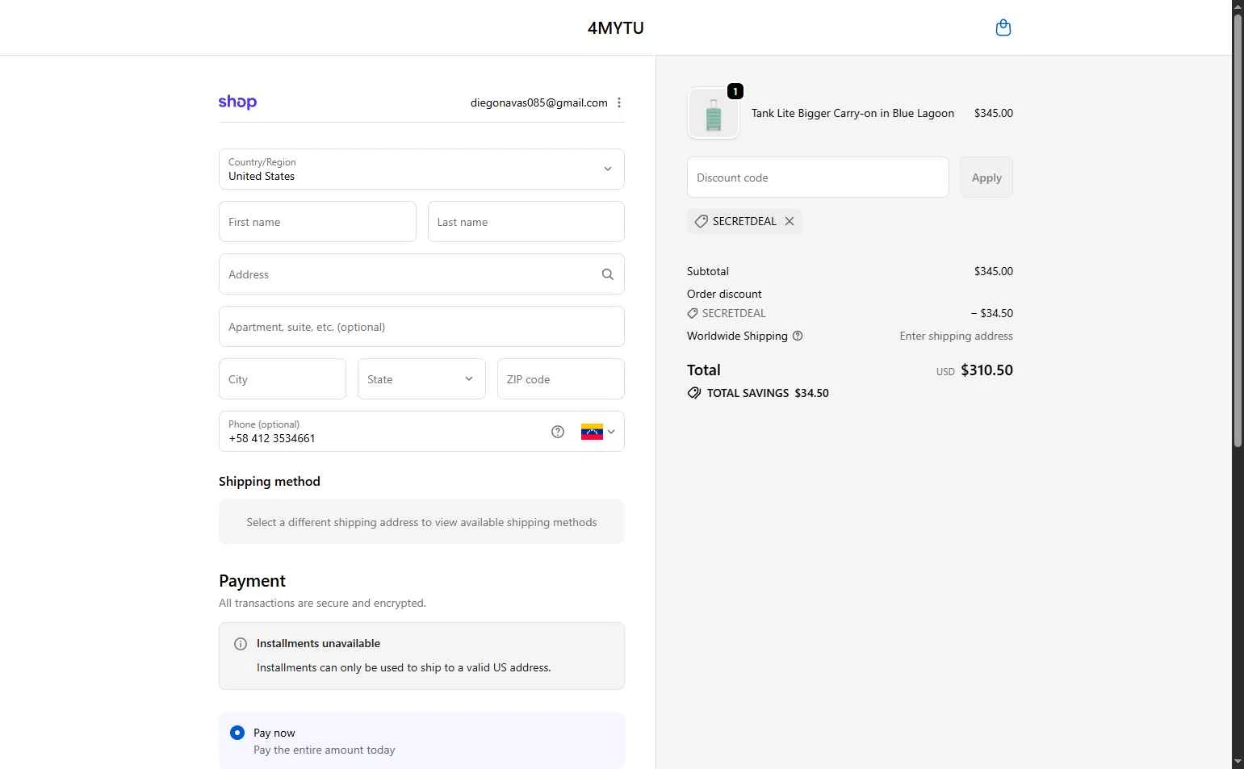Viewport: 1244px width, 769px height.
Task: Open the phone country flag selector
Action: pyautogui.click(x=598, y=432)
